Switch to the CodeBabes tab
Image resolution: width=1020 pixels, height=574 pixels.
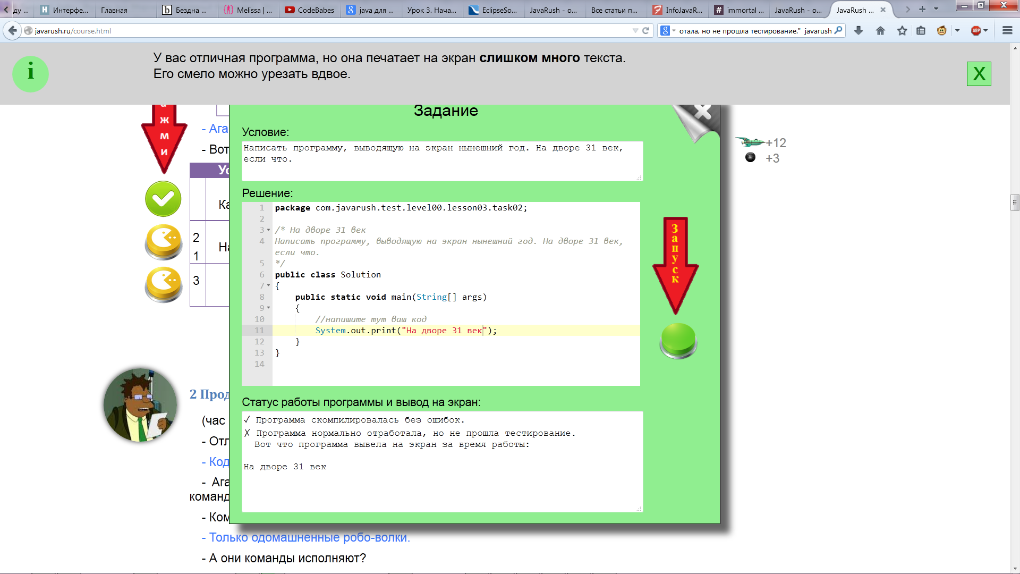(x=310, y=10)
